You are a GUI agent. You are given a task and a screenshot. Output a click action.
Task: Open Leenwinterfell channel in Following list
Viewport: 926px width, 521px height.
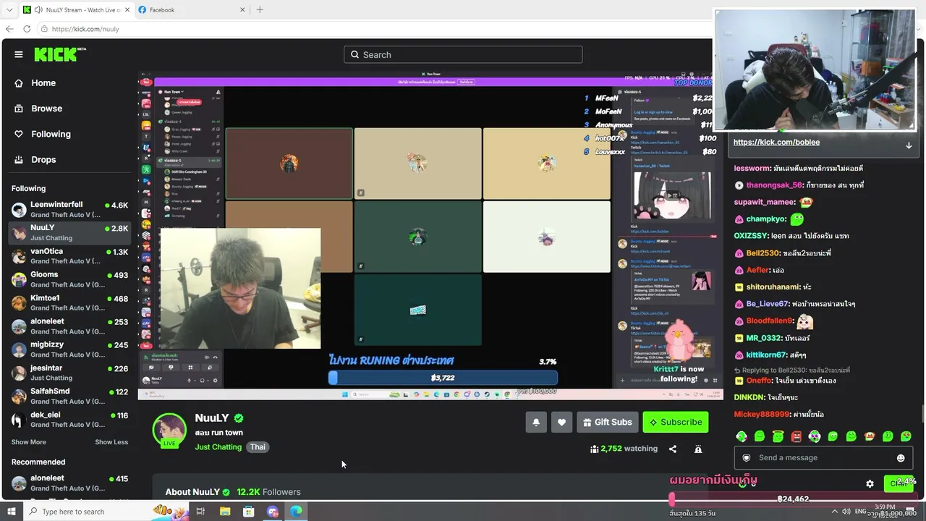[x=69, y=210]
